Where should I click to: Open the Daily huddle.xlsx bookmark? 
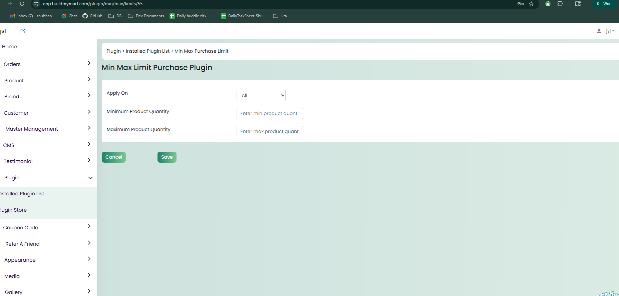pyautogui.click(x=191, y=16)
